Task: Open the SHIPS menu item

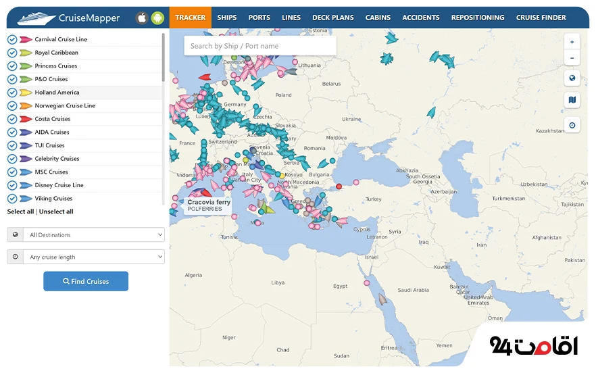Action: coord(227,18)
